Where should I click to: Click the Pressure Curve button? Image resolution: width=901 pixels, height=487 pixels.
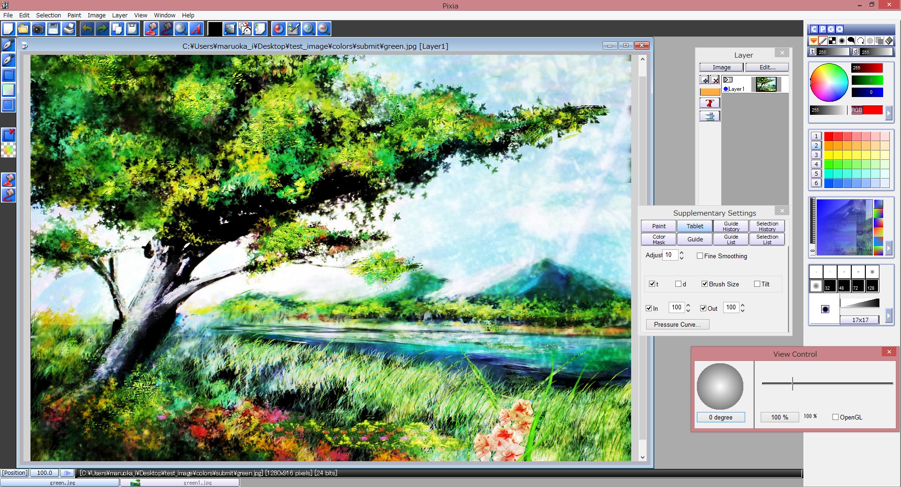click(677, 324)
